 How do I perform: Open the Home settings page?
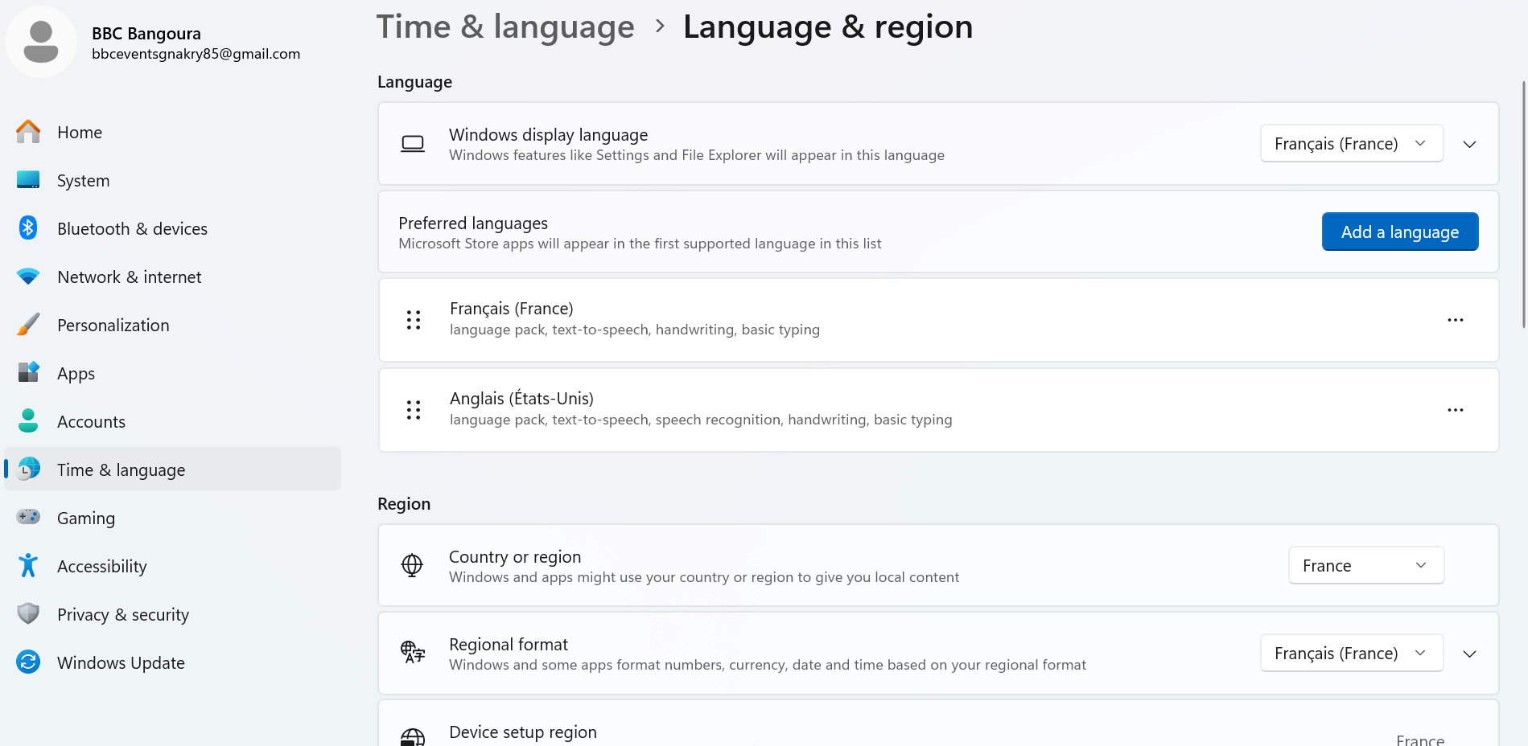172,132
